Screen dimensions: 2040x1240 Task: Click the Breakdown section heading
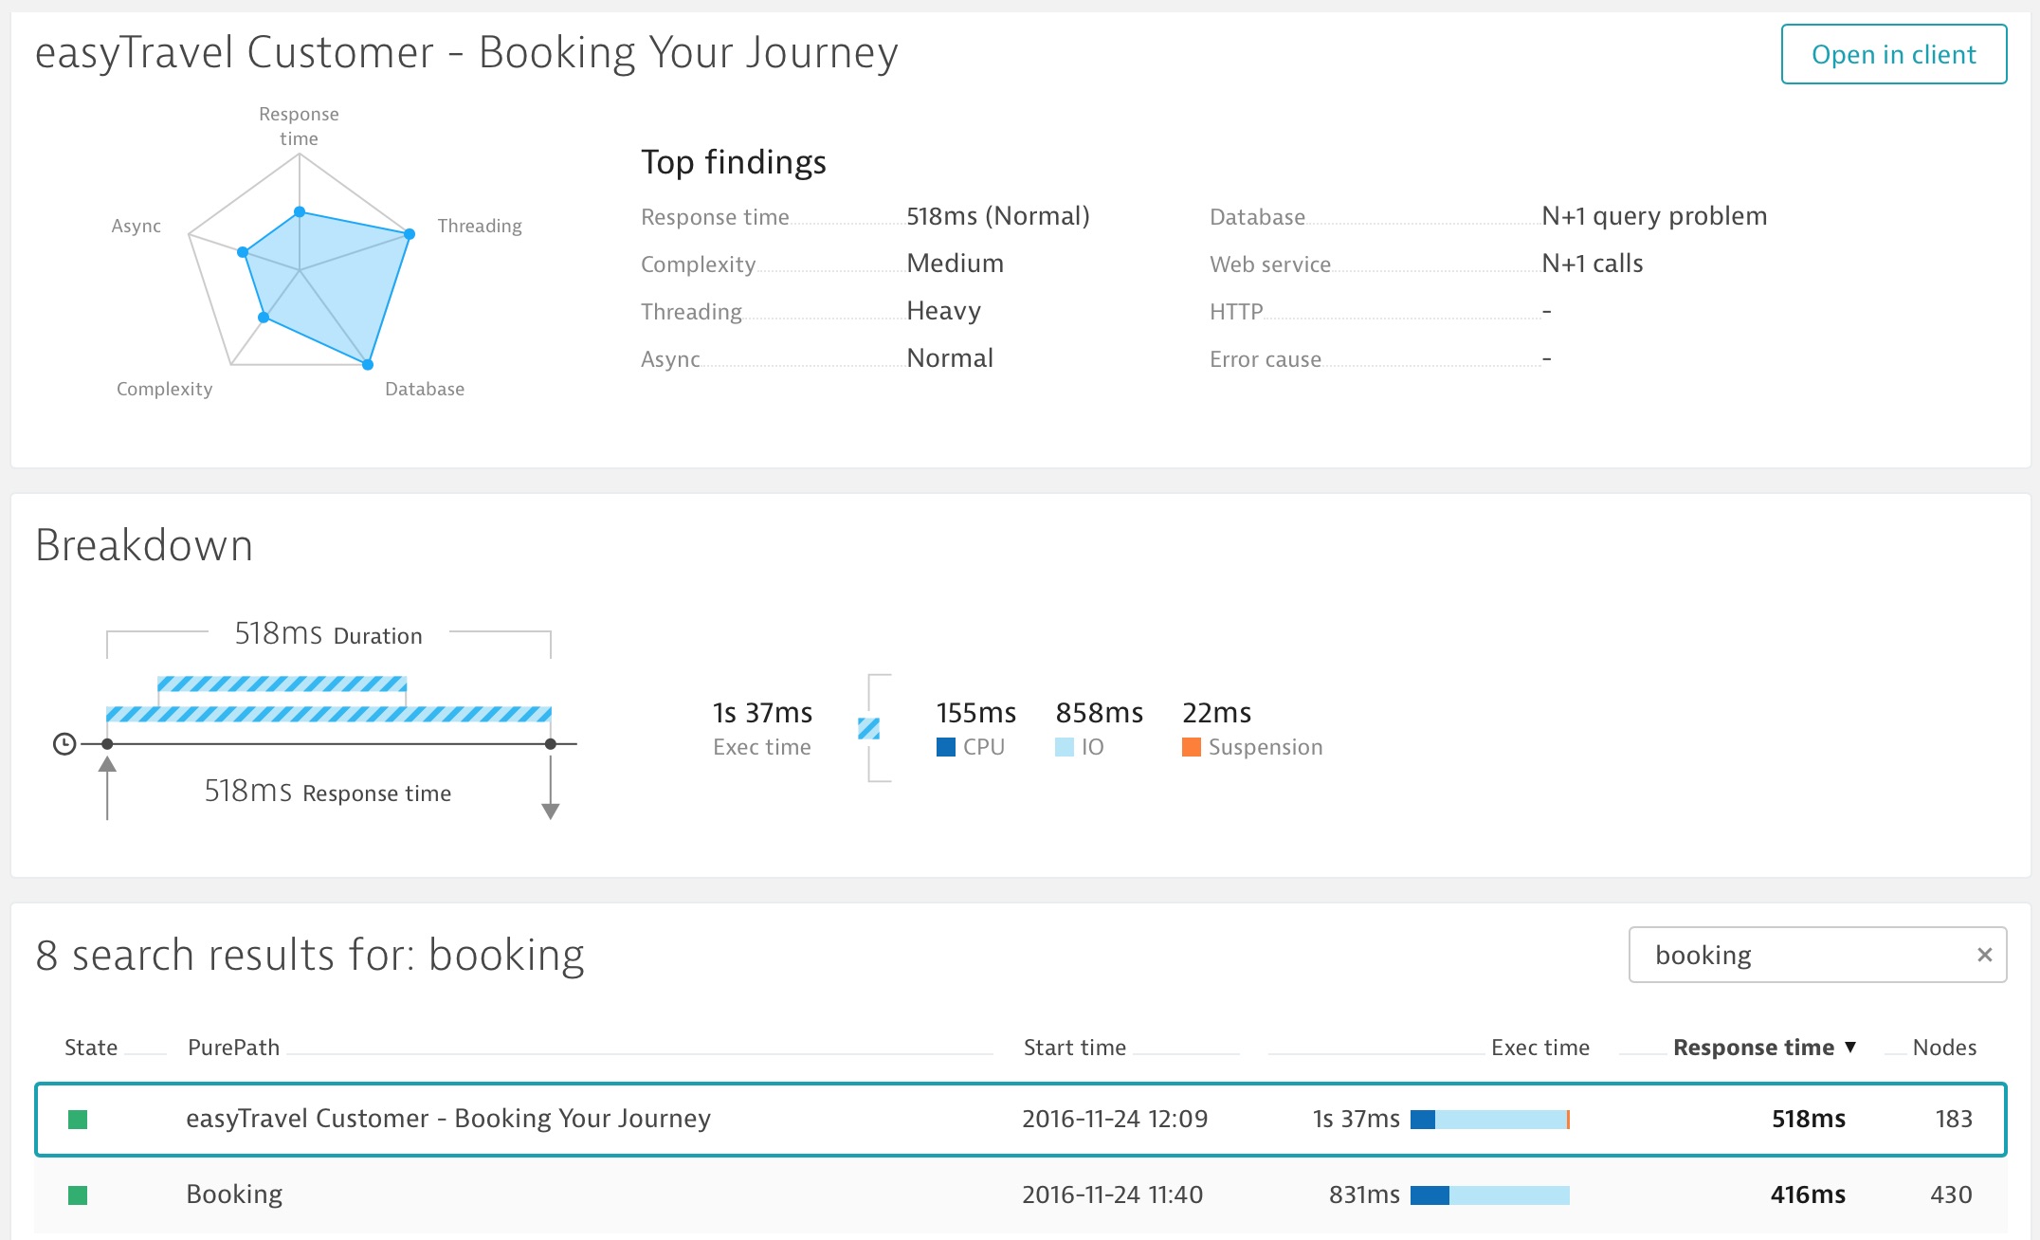click(144, 545)
